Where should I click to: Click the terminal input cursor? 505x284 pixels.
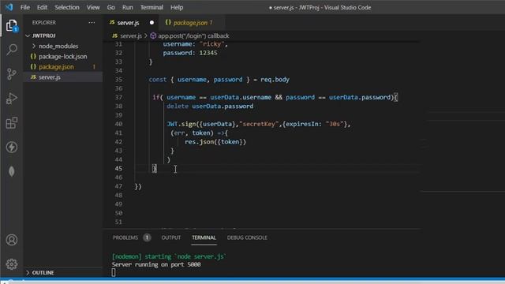(114, 272)
